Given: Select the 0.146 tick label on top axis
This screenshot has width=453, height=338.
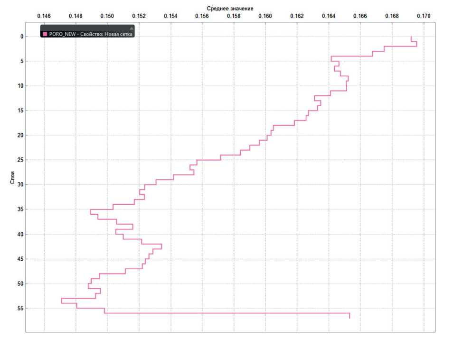Looking at the screenshot, I should (44, 16).
